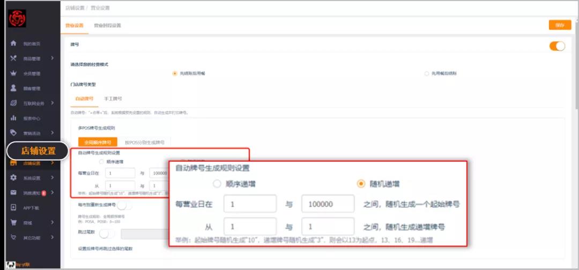The width and height of the screenshot is (579, 270).
Task: Select the 先结账后用餐 radio option
Action: click(175, 73)
